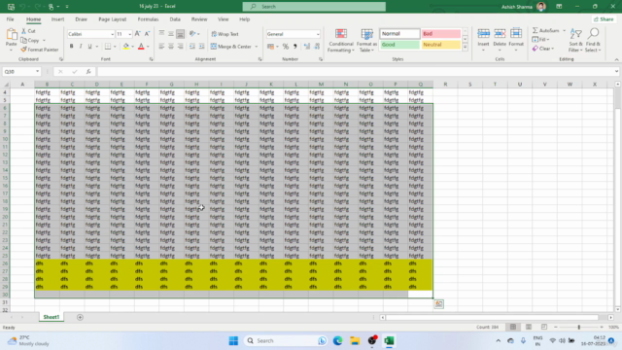The height and width of the screenshot is (350, 622).
Task: Align text right
Action: [180, 47]
